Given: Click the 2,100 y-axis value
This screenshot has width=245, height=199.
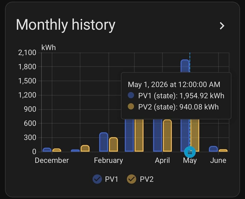Looking at the screenshot, I should [27, 53].
